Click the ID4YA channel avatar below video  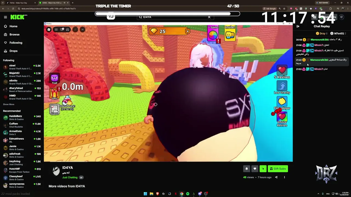pos(56,171)
